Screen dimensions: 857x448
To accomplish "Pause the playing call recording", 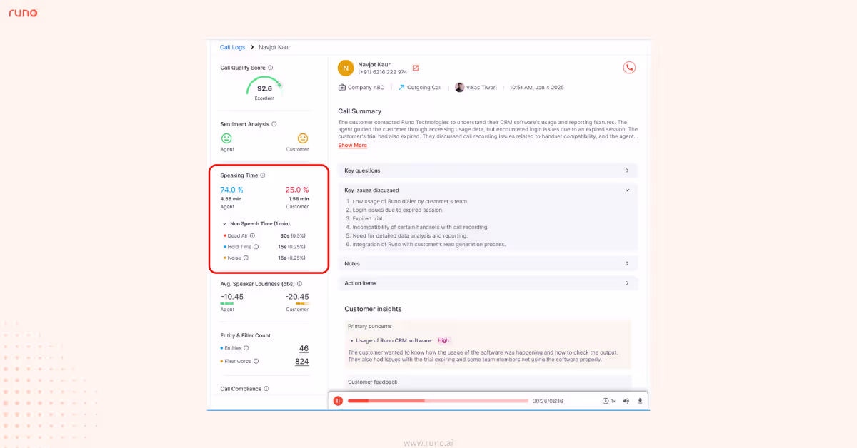I will (338, 400).
